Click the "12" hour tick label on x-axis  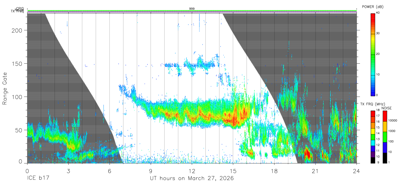[x=192, y=171]
